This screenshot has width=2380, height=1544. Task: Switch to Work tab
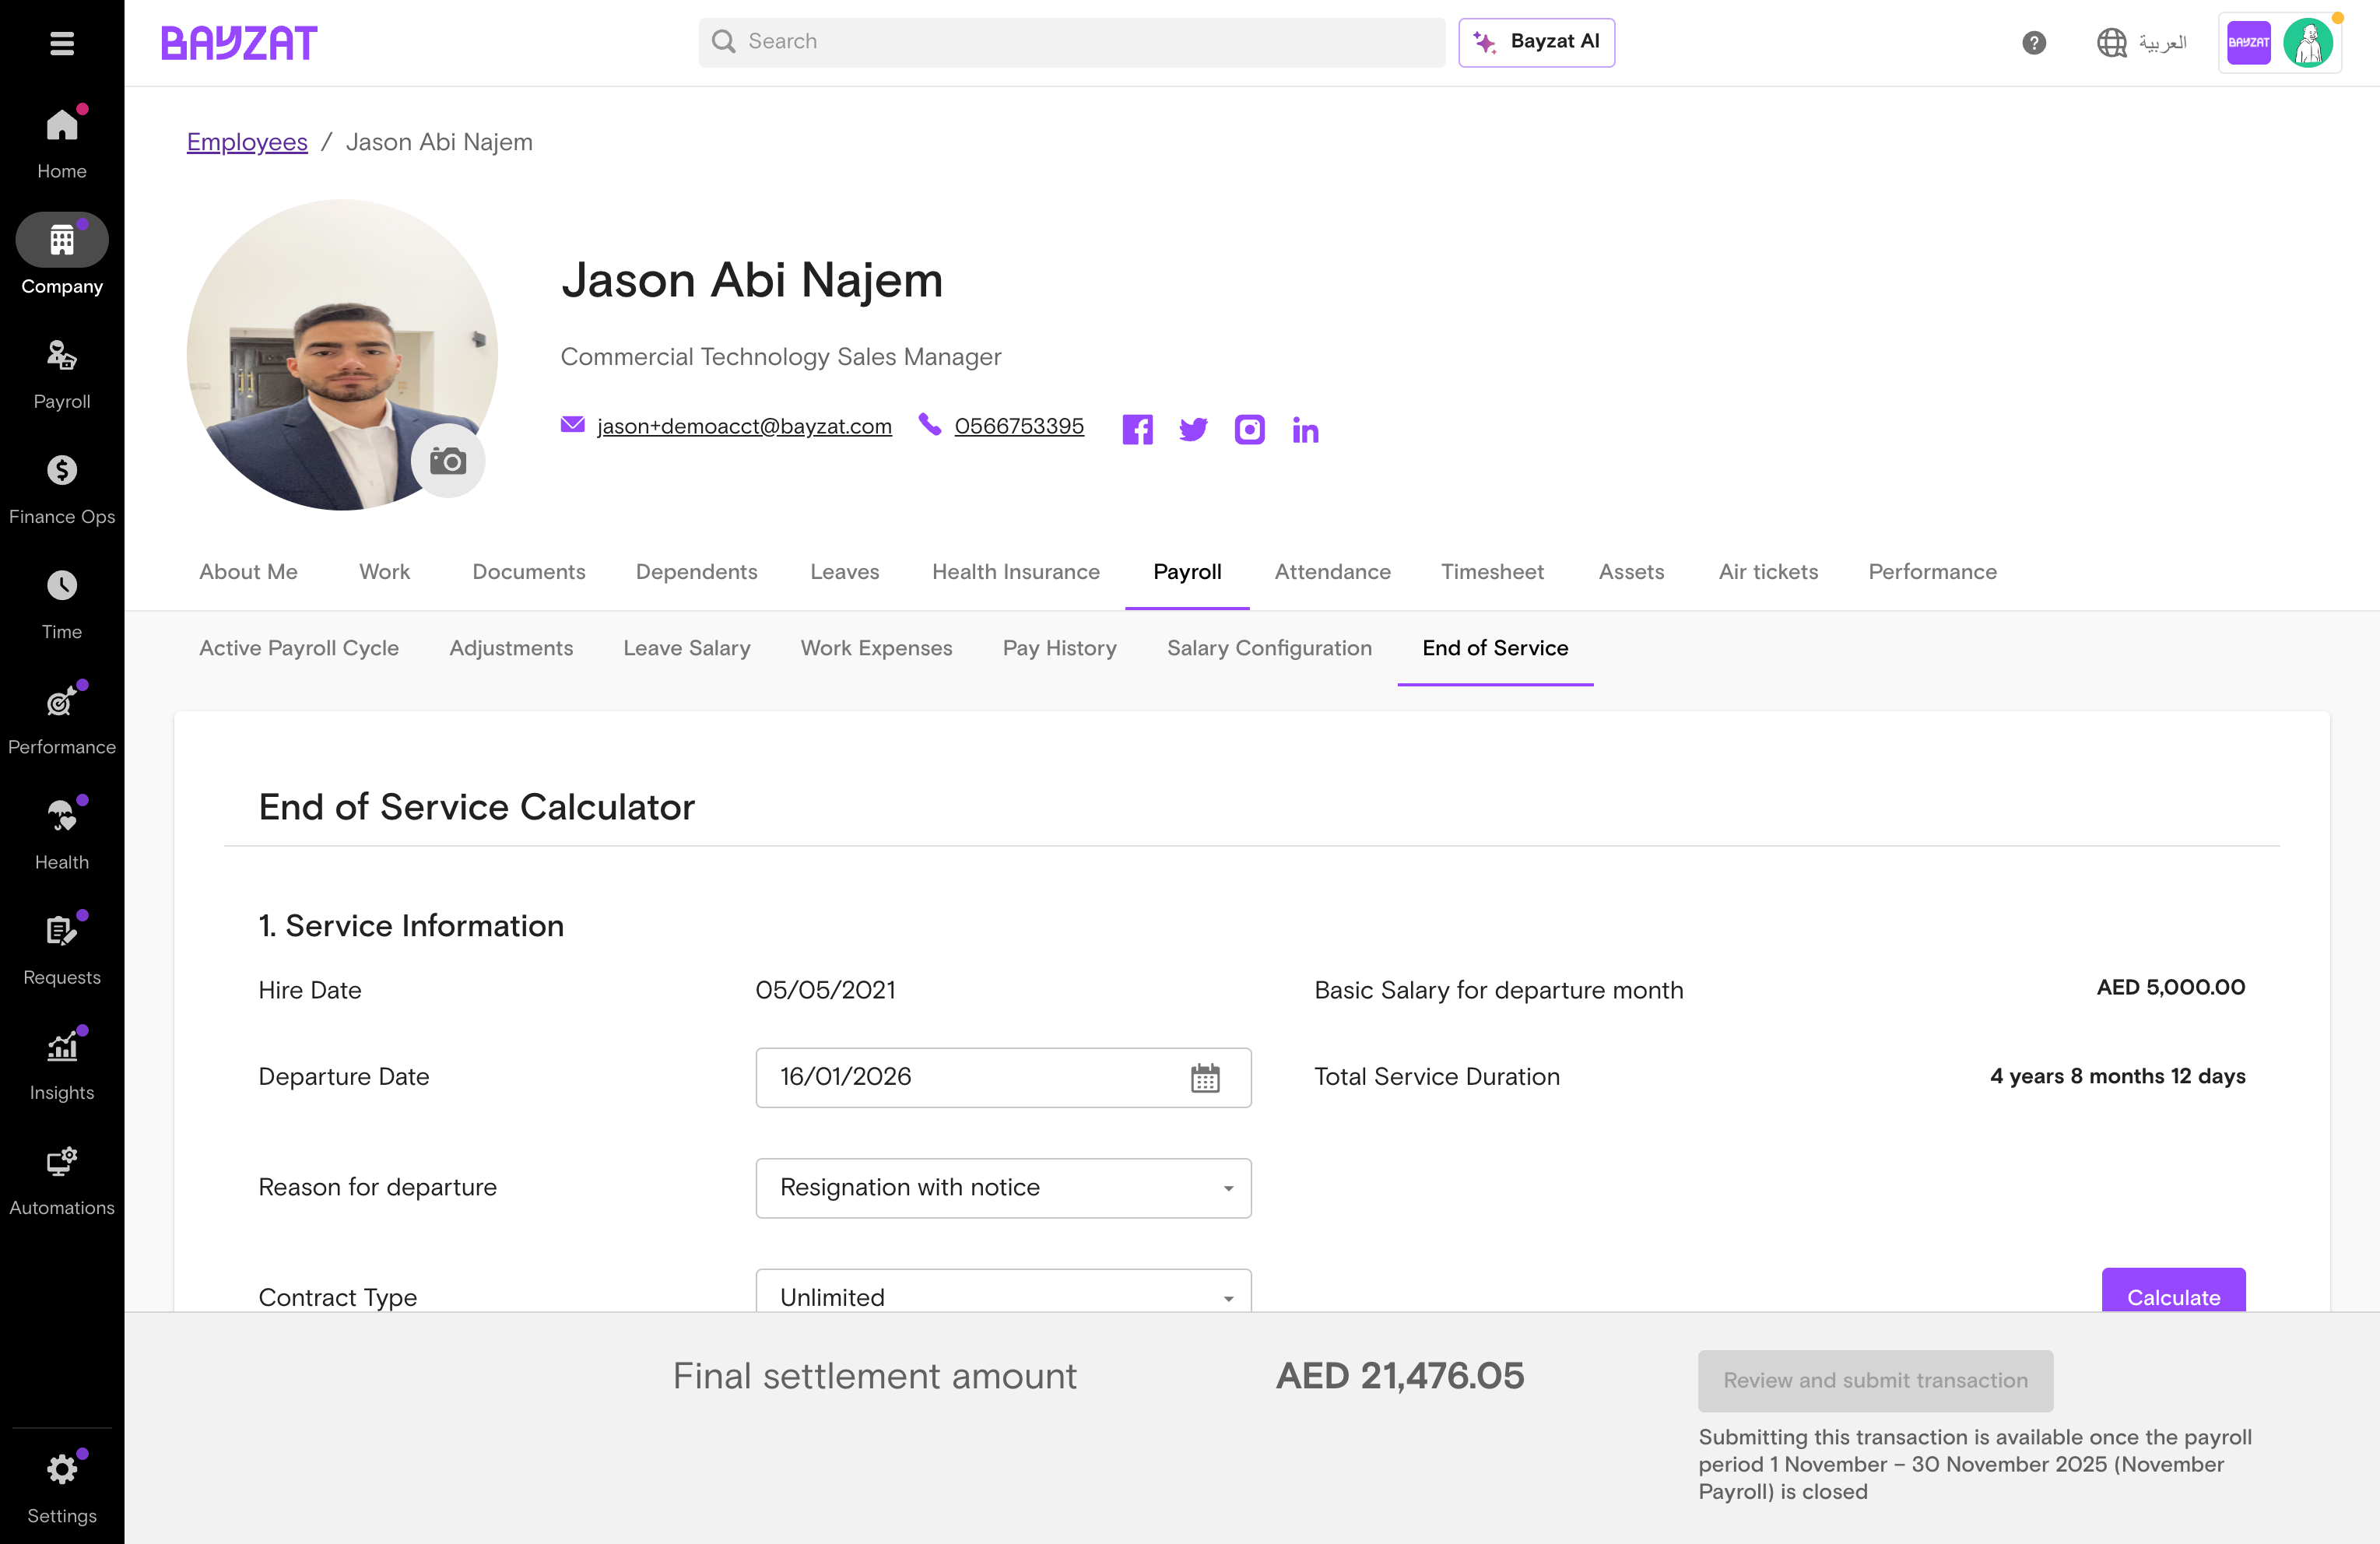click(x=384, y=572)
